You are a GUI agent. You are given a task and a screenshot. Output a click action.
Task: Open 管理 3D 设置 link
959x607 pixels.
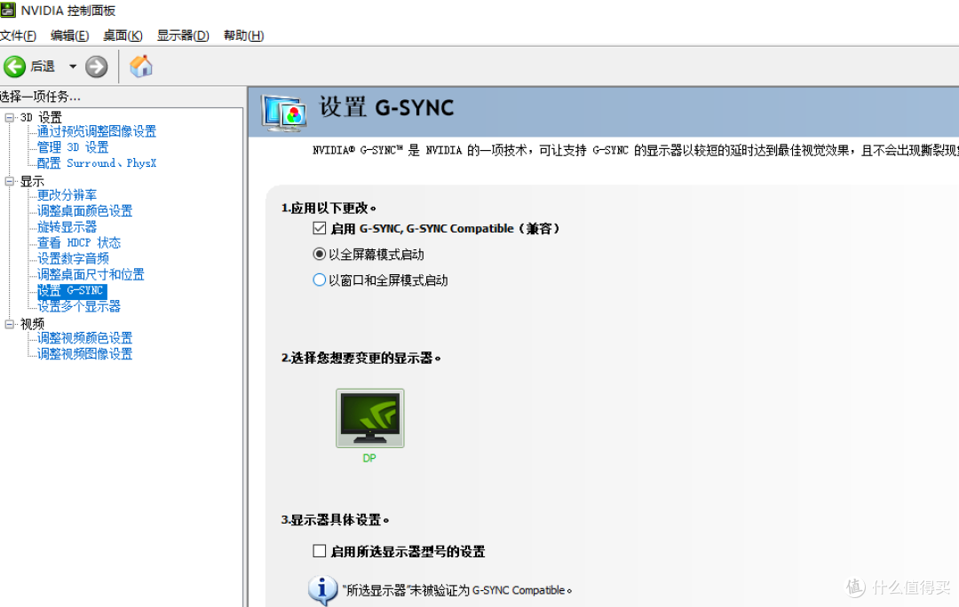74,146
